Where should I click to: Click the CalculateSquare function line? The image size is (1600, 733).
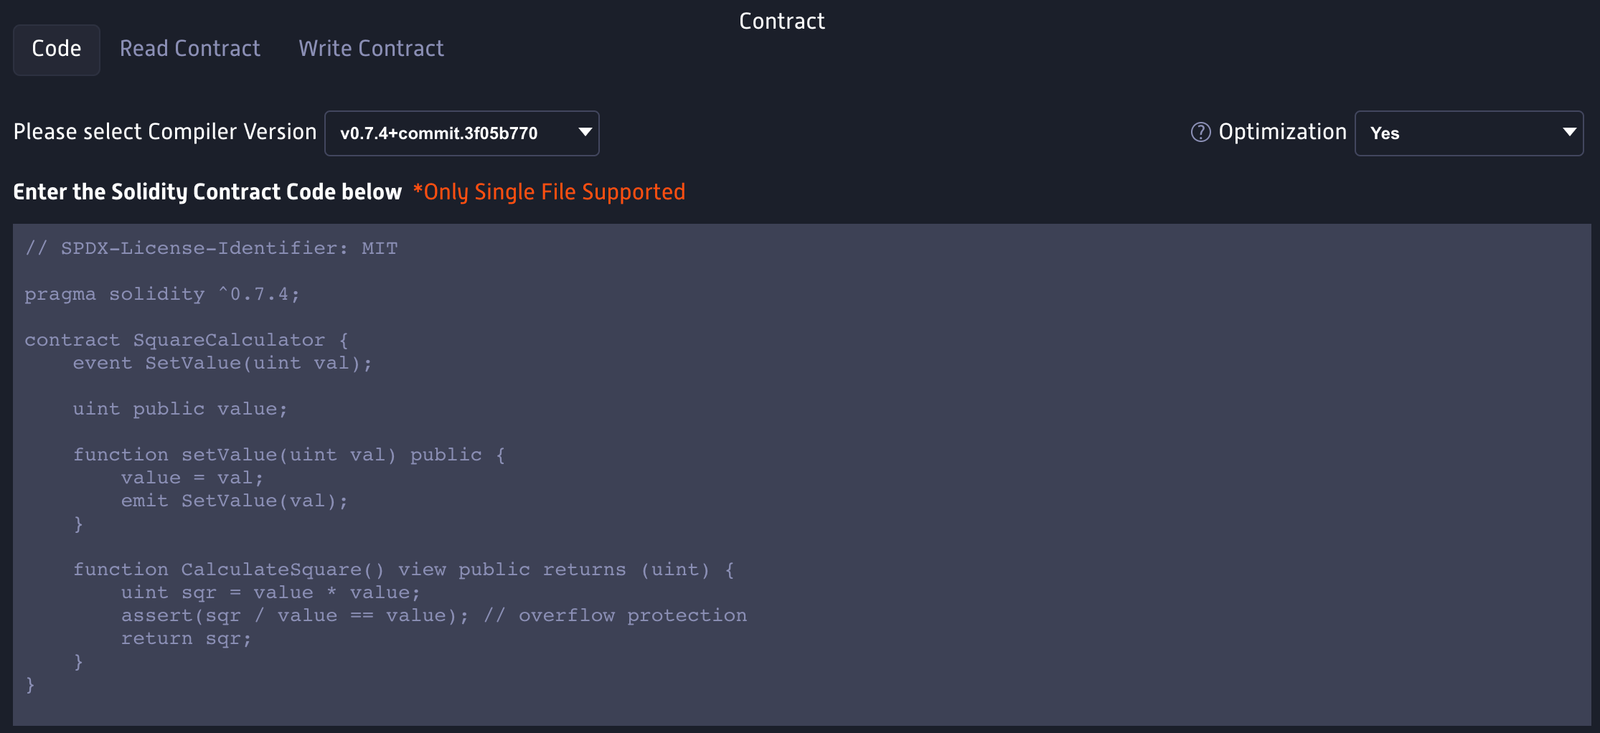coord(402,569)
